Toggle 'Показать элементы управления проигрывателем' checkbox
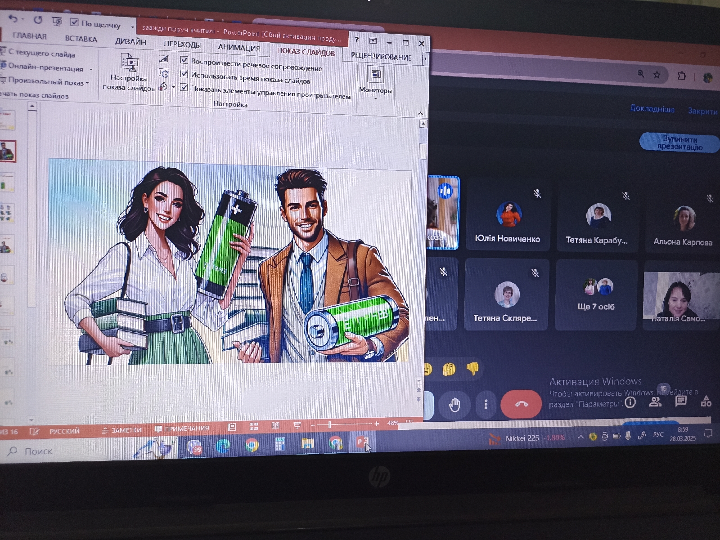Image resolution: width=720 pixels, height=540 pixels. coord(184,87)
